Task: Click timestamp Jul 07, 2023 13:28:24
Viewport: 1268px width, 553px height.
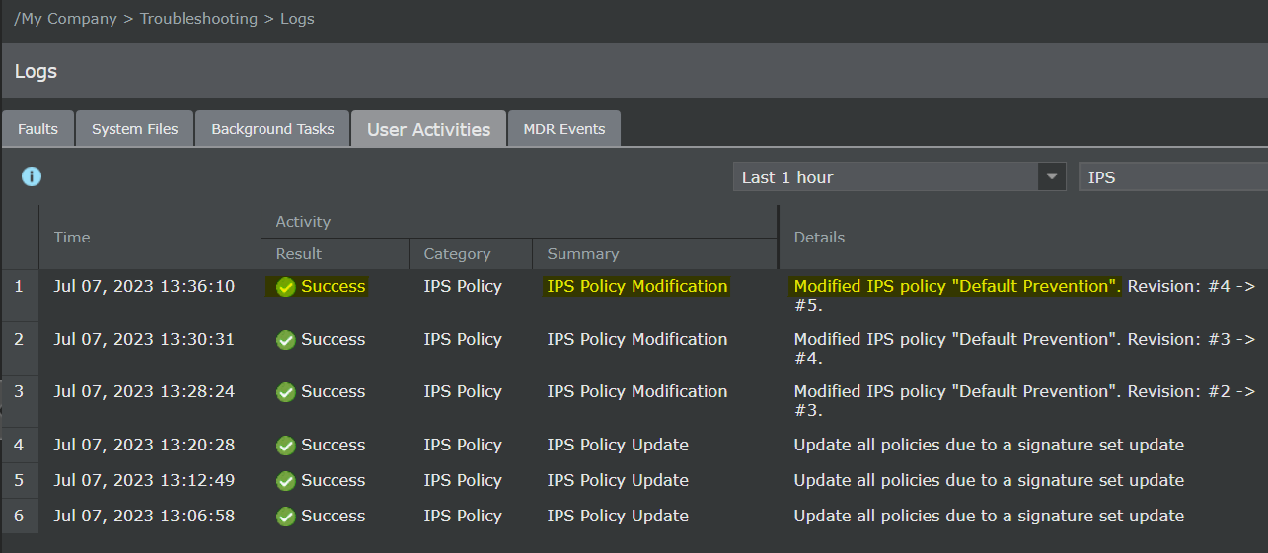Action: (144, 391)
